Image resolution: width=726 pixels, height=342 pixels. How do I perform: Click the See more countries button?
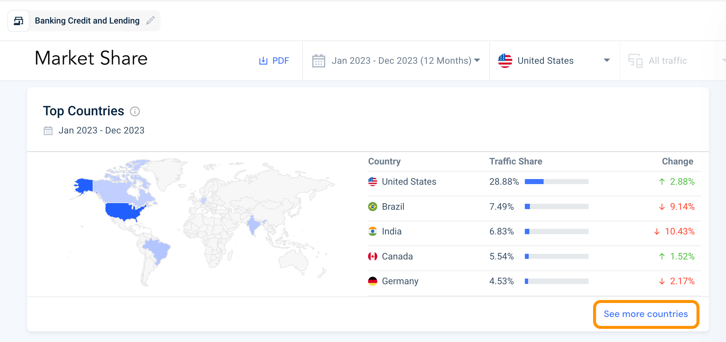pos(646,314)
